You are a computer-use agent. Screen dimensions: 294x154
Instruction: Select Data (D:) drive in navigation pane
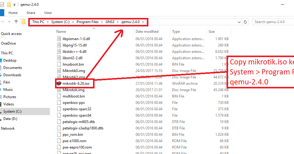click(10, 119)
